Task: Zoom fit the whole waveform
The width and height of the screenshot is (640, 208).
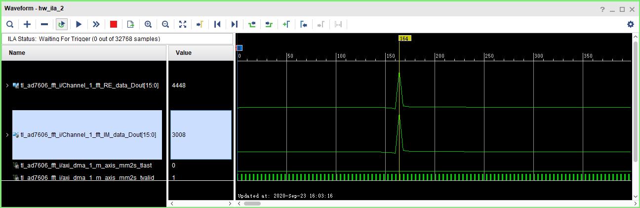Action: (x=183, y=24)
